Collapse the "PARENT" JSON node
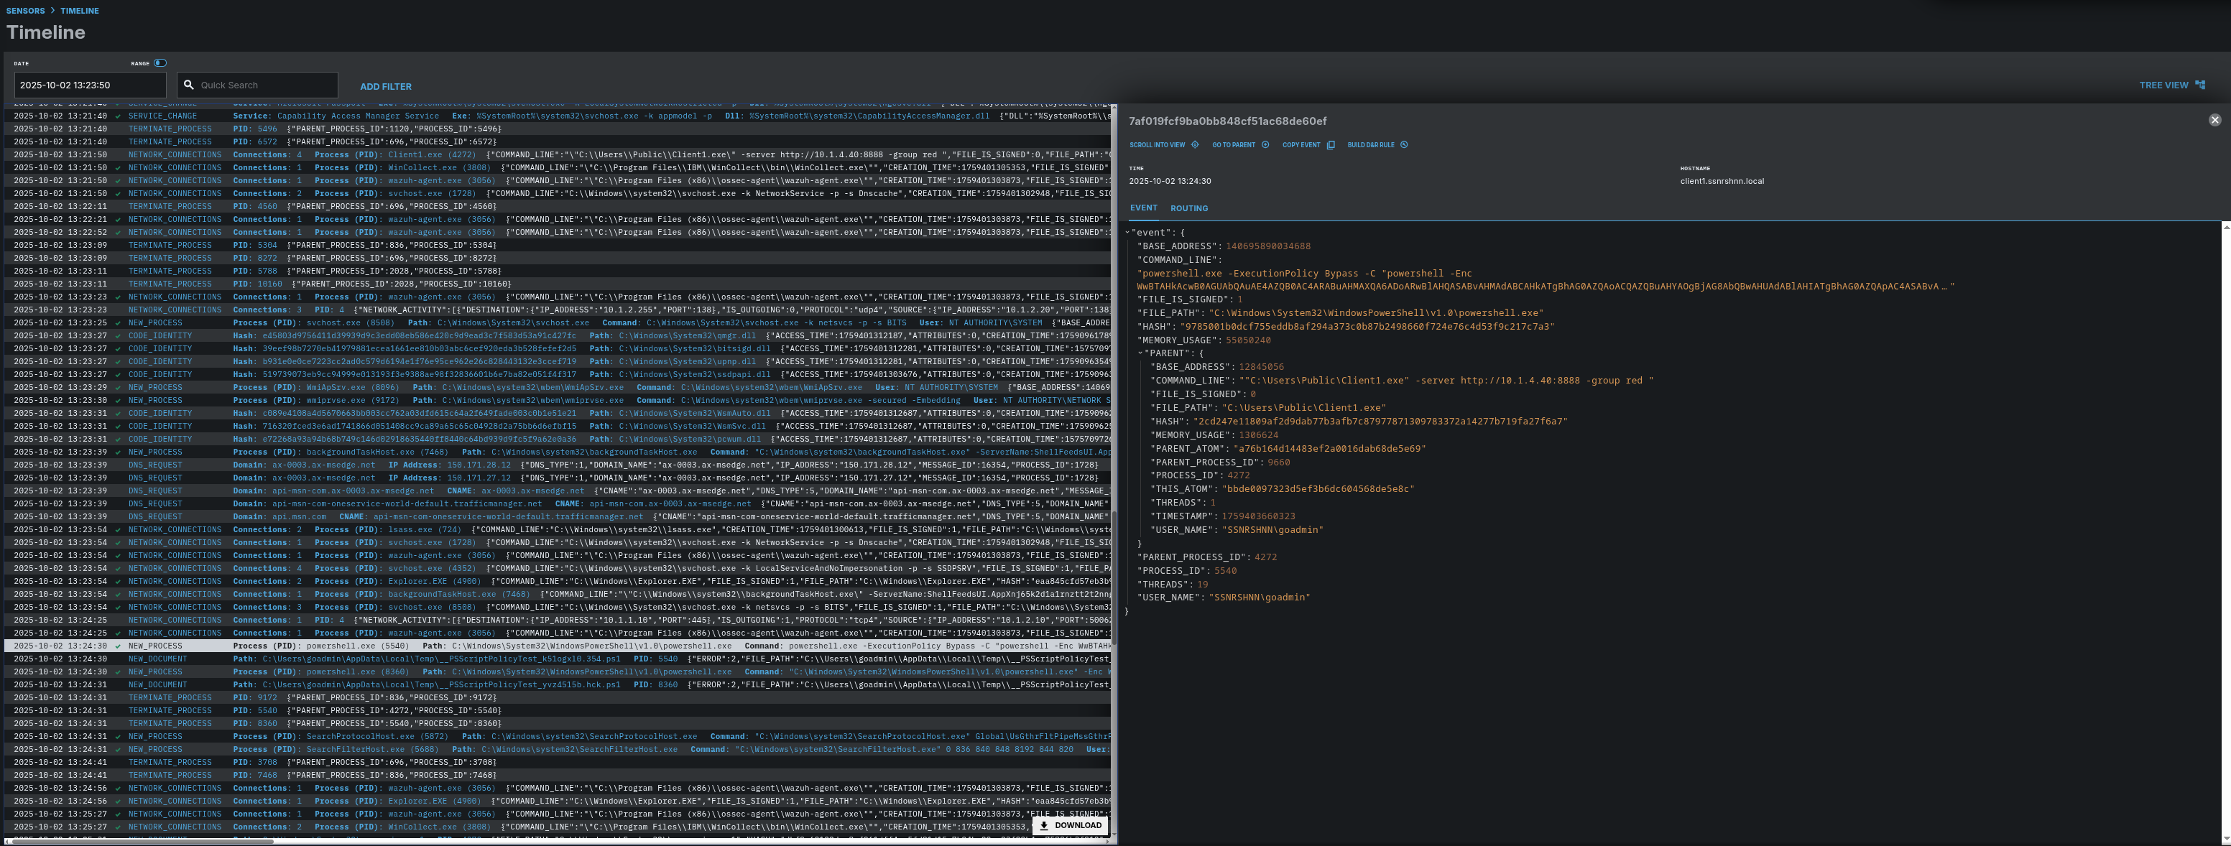The width and height of the screenshot is (2231, 846). (1140, 353)
